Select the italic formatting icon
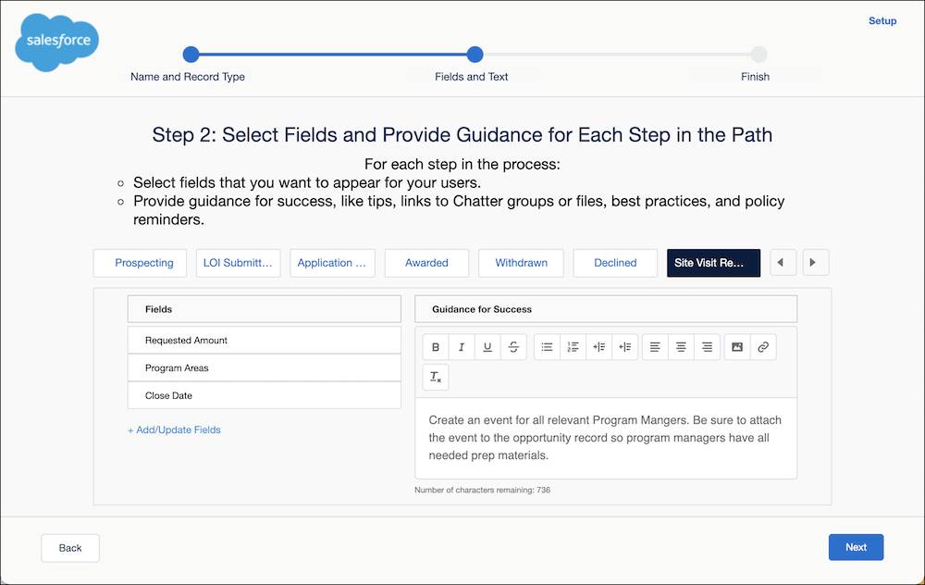 point(462,346)
